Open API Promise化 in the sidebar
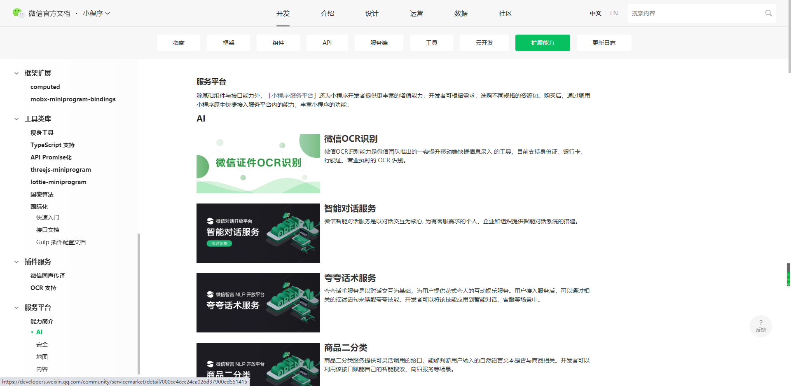 click(x=51, y=157)
